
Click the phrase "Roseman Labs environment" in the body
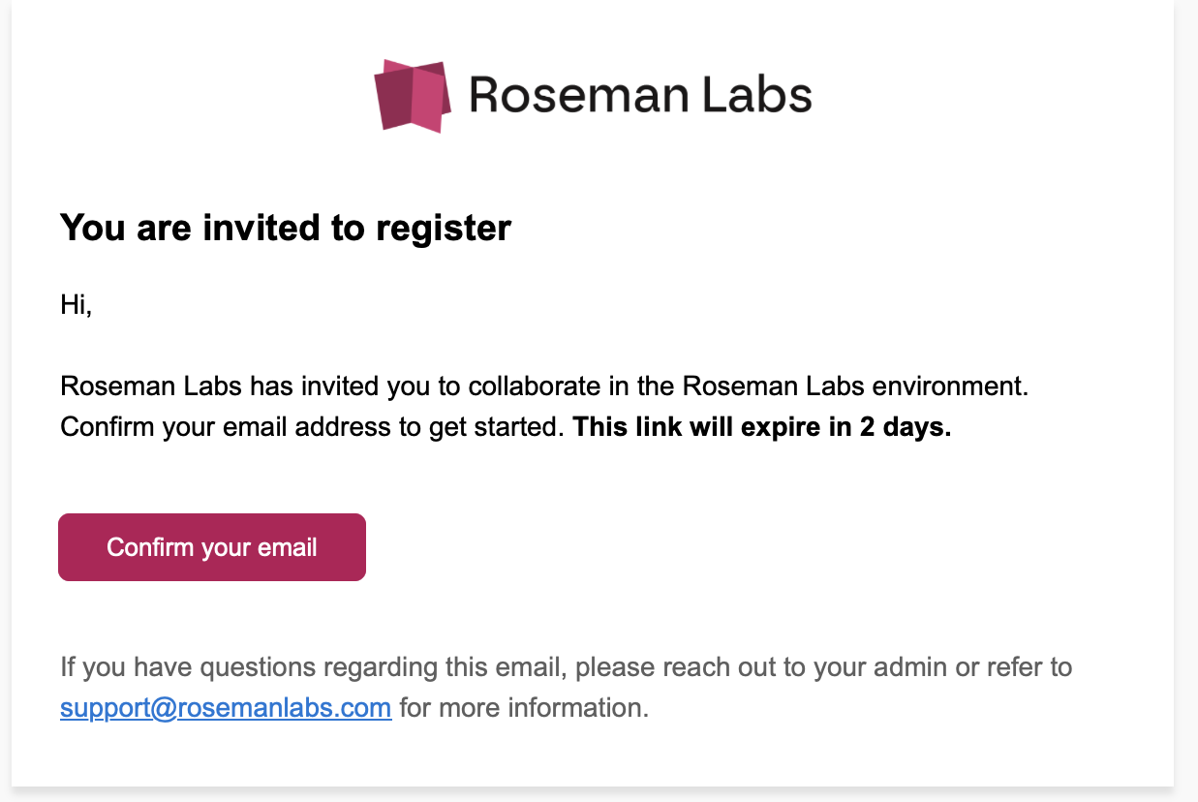tap(852, 386)
